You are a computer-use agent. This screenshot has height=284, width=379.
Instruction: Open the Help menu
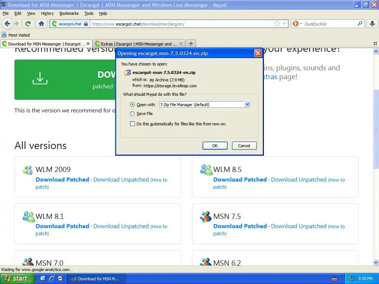pos(103,13)
